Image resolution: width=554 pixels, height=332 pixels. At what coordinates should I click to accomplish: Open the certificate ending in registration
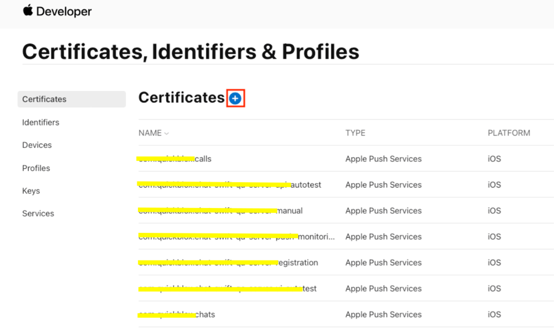[228, 262]
